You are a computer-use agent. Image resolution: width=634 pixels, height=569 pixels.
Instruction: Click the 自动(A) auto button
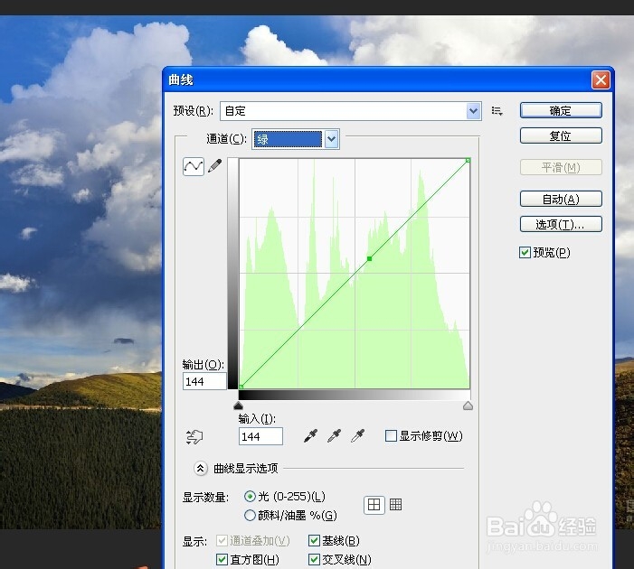click(561, 199)
